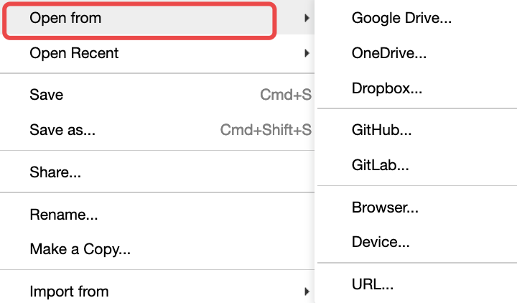This screenshot has height=303, width=517.
Task: Choose Dropbox... as the source
Action: (x=387, y=89)
